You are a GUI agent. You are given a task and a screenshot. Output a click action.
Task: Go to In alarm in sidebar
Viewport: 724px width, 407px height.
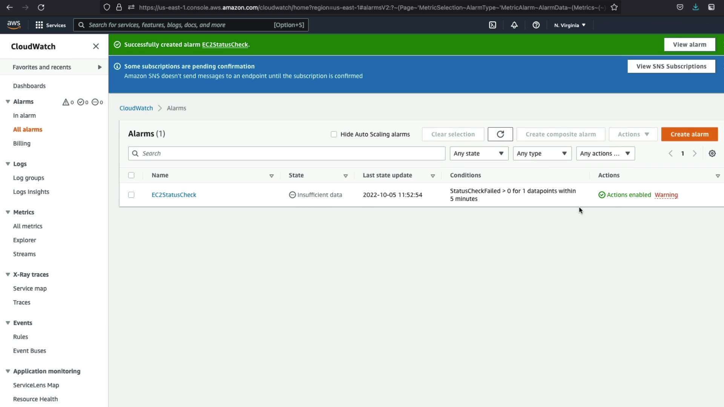tap(25, 115)
